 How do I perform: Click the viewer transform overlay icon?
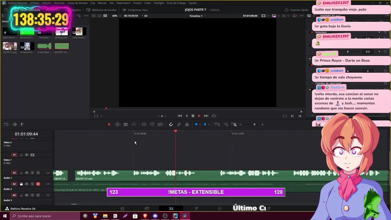(96, 116)
